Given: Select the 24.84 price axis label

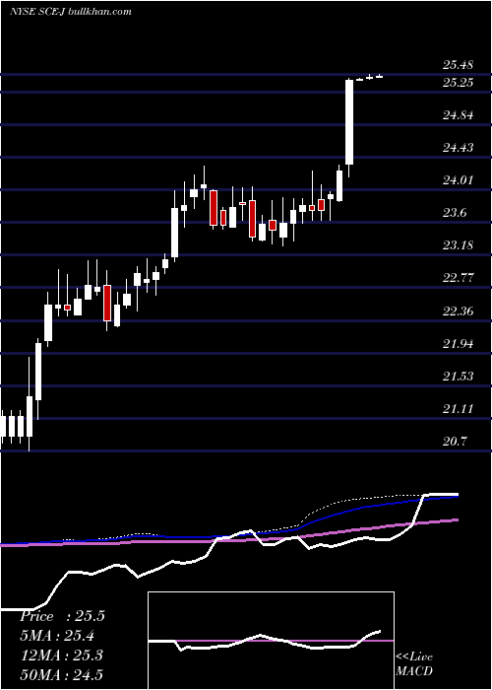Looking at the screenshot, I should [x=458, y=115].
